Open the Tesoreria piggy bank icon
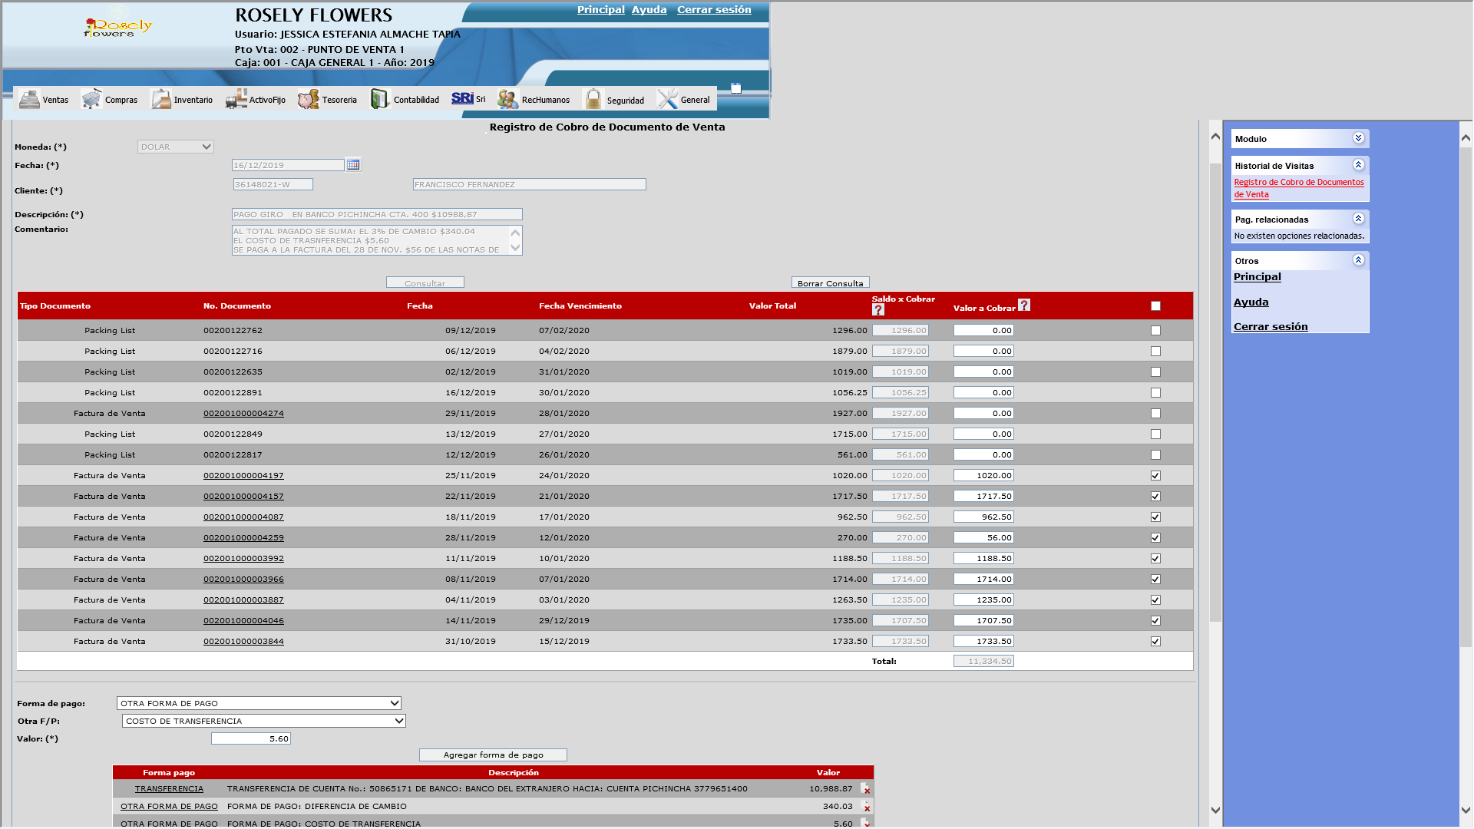Viewport: 1474px width, 829px height. pos(308,99)
